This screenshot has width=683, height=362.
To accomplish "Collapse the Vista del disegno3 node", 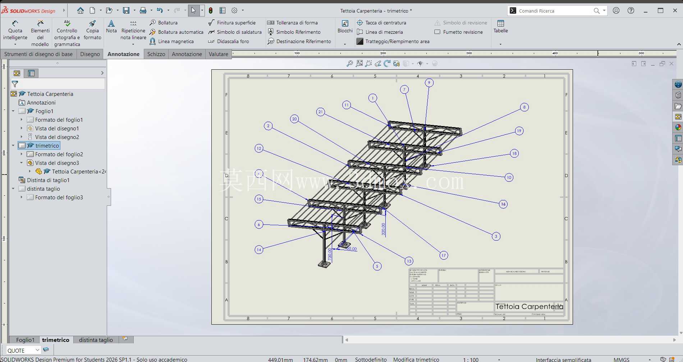I will (22, 163).
